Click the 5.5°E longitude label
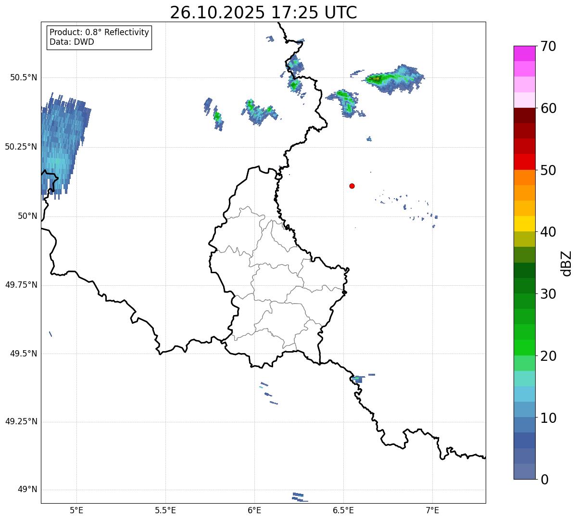 tap(165, 510)
